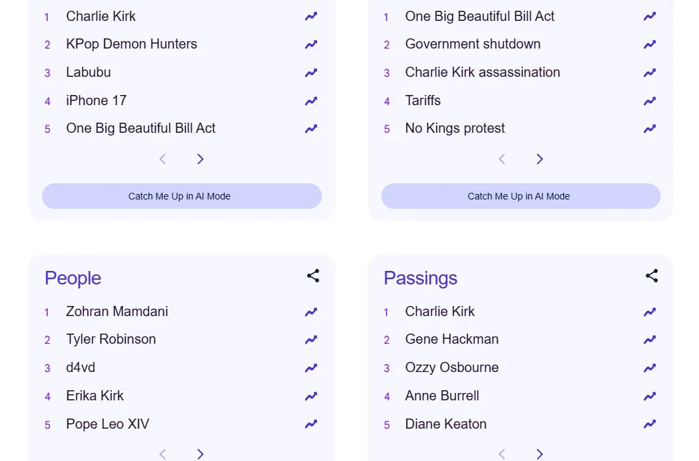Click the trending icon next to Gene Hackman
The height and width of the screenshot is (461, 699).
[x=650, y=340]
